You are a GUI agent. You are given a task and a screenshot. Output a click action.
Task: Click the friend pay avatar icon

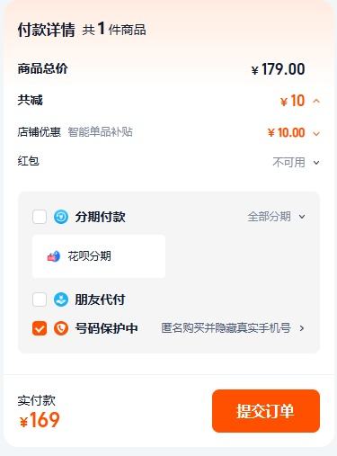coord(61,300)
